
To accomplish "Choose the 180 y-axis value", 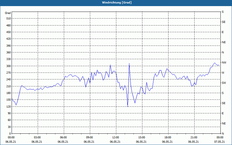I will click(x=9, y=93).
